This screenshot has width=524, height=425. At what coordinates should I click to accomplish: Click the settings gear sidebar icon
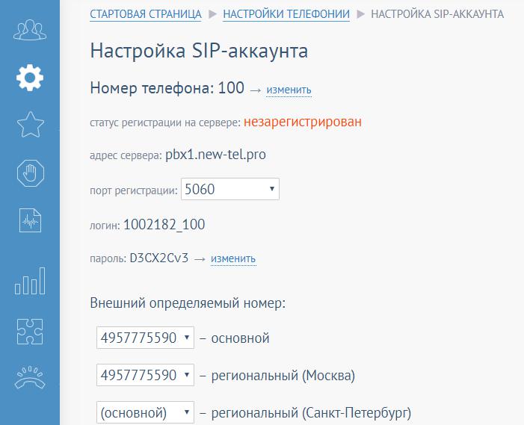30,77
